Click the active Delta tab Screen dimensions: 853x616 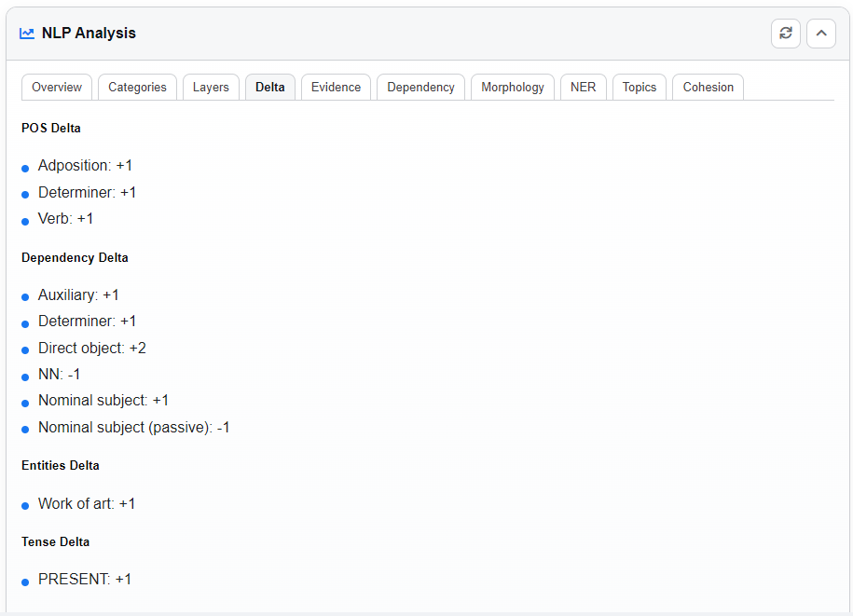270,87
